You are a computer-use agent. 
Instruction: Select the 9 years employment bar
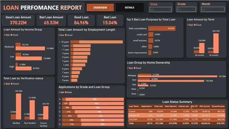point(74,80)
